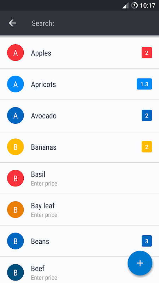159x283 pixels.
Task: Click the red B avatar for Basil
Action: pyautogui.click(x=16, y=178)
